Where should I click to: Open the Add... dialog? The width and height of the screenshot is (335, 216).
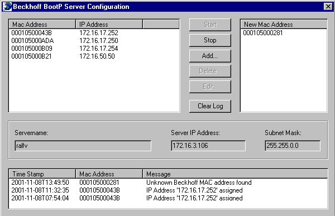[210, 56]
